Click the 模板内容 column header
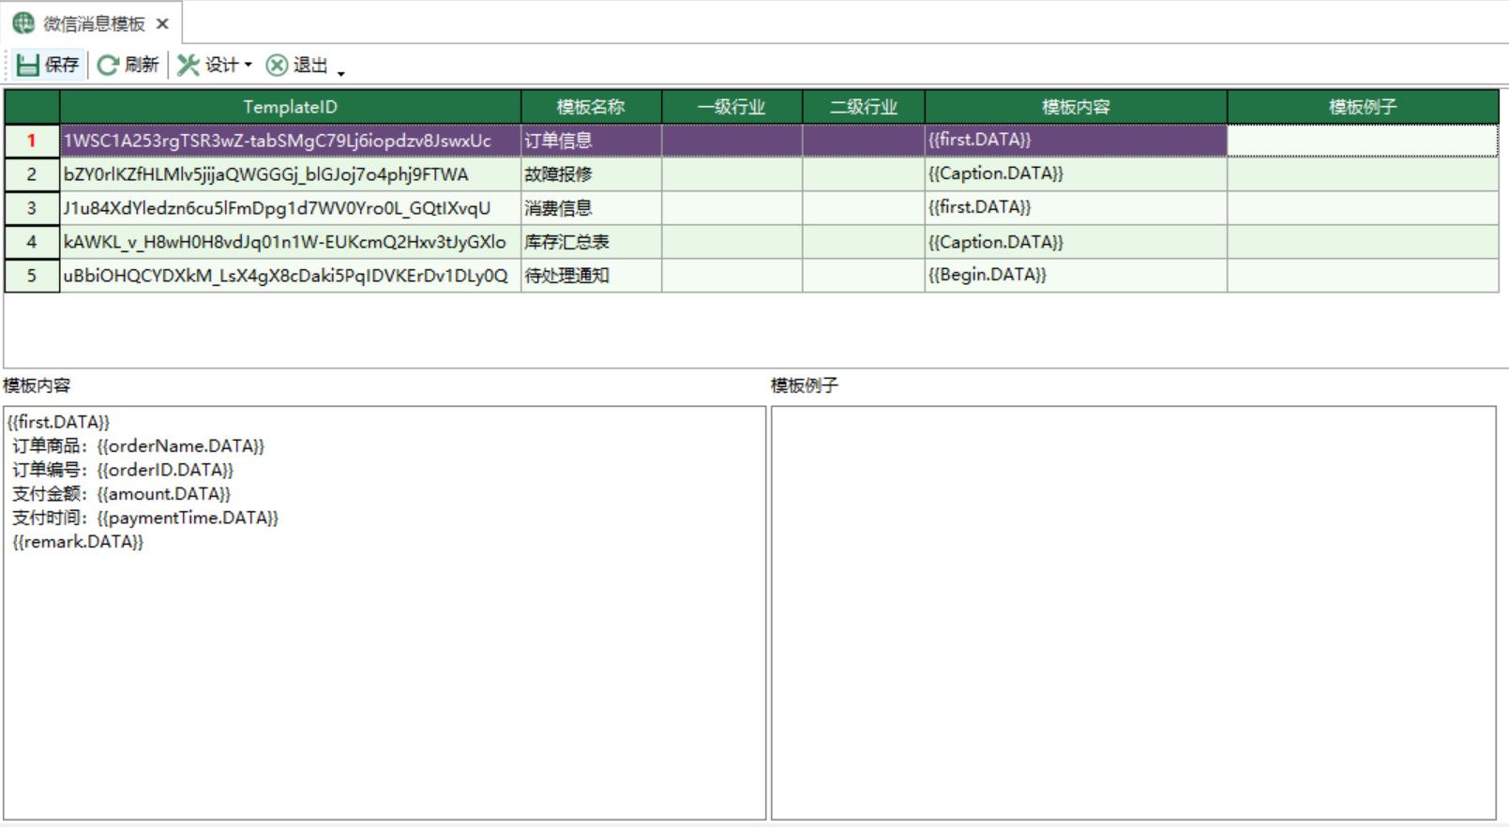Image resolution: width=1509 pixels, height=827 pixels. click(1076, 107)
